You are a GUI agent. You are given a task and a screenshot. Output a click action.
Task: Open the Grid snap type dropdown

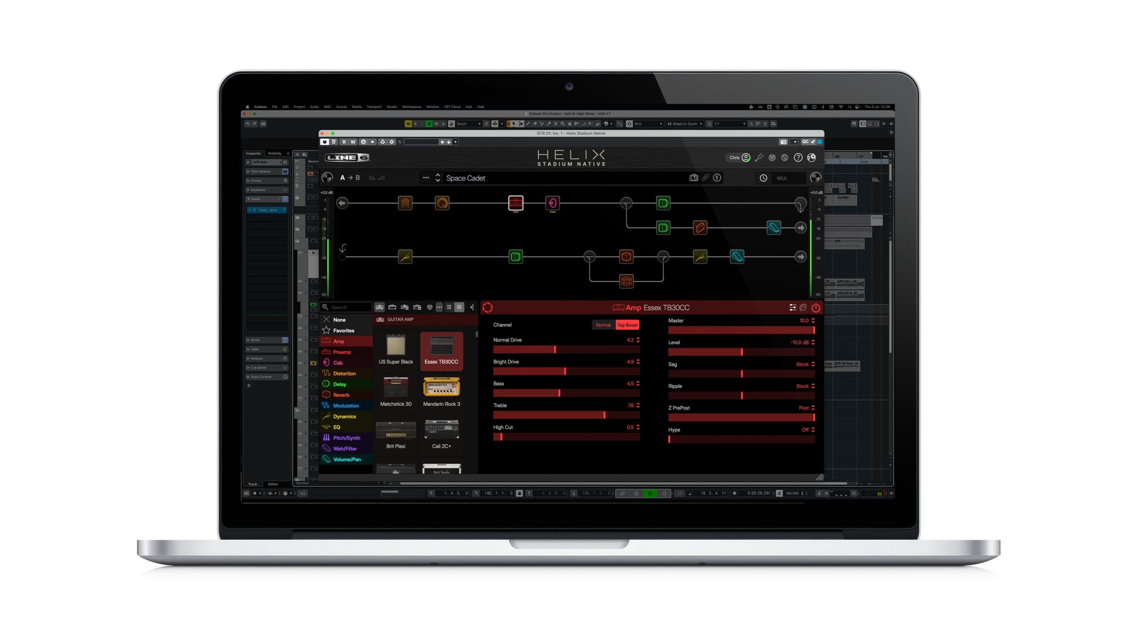pyautogui.click(x=648, y=124)
